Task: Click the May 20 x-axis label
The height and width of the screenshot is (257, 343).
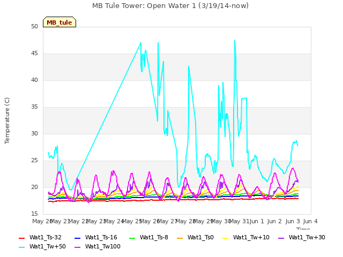Action: (43, 221)
